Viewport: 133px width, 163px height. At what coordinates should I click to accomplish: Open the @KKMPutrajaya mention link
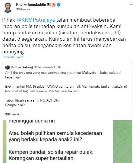36,20
